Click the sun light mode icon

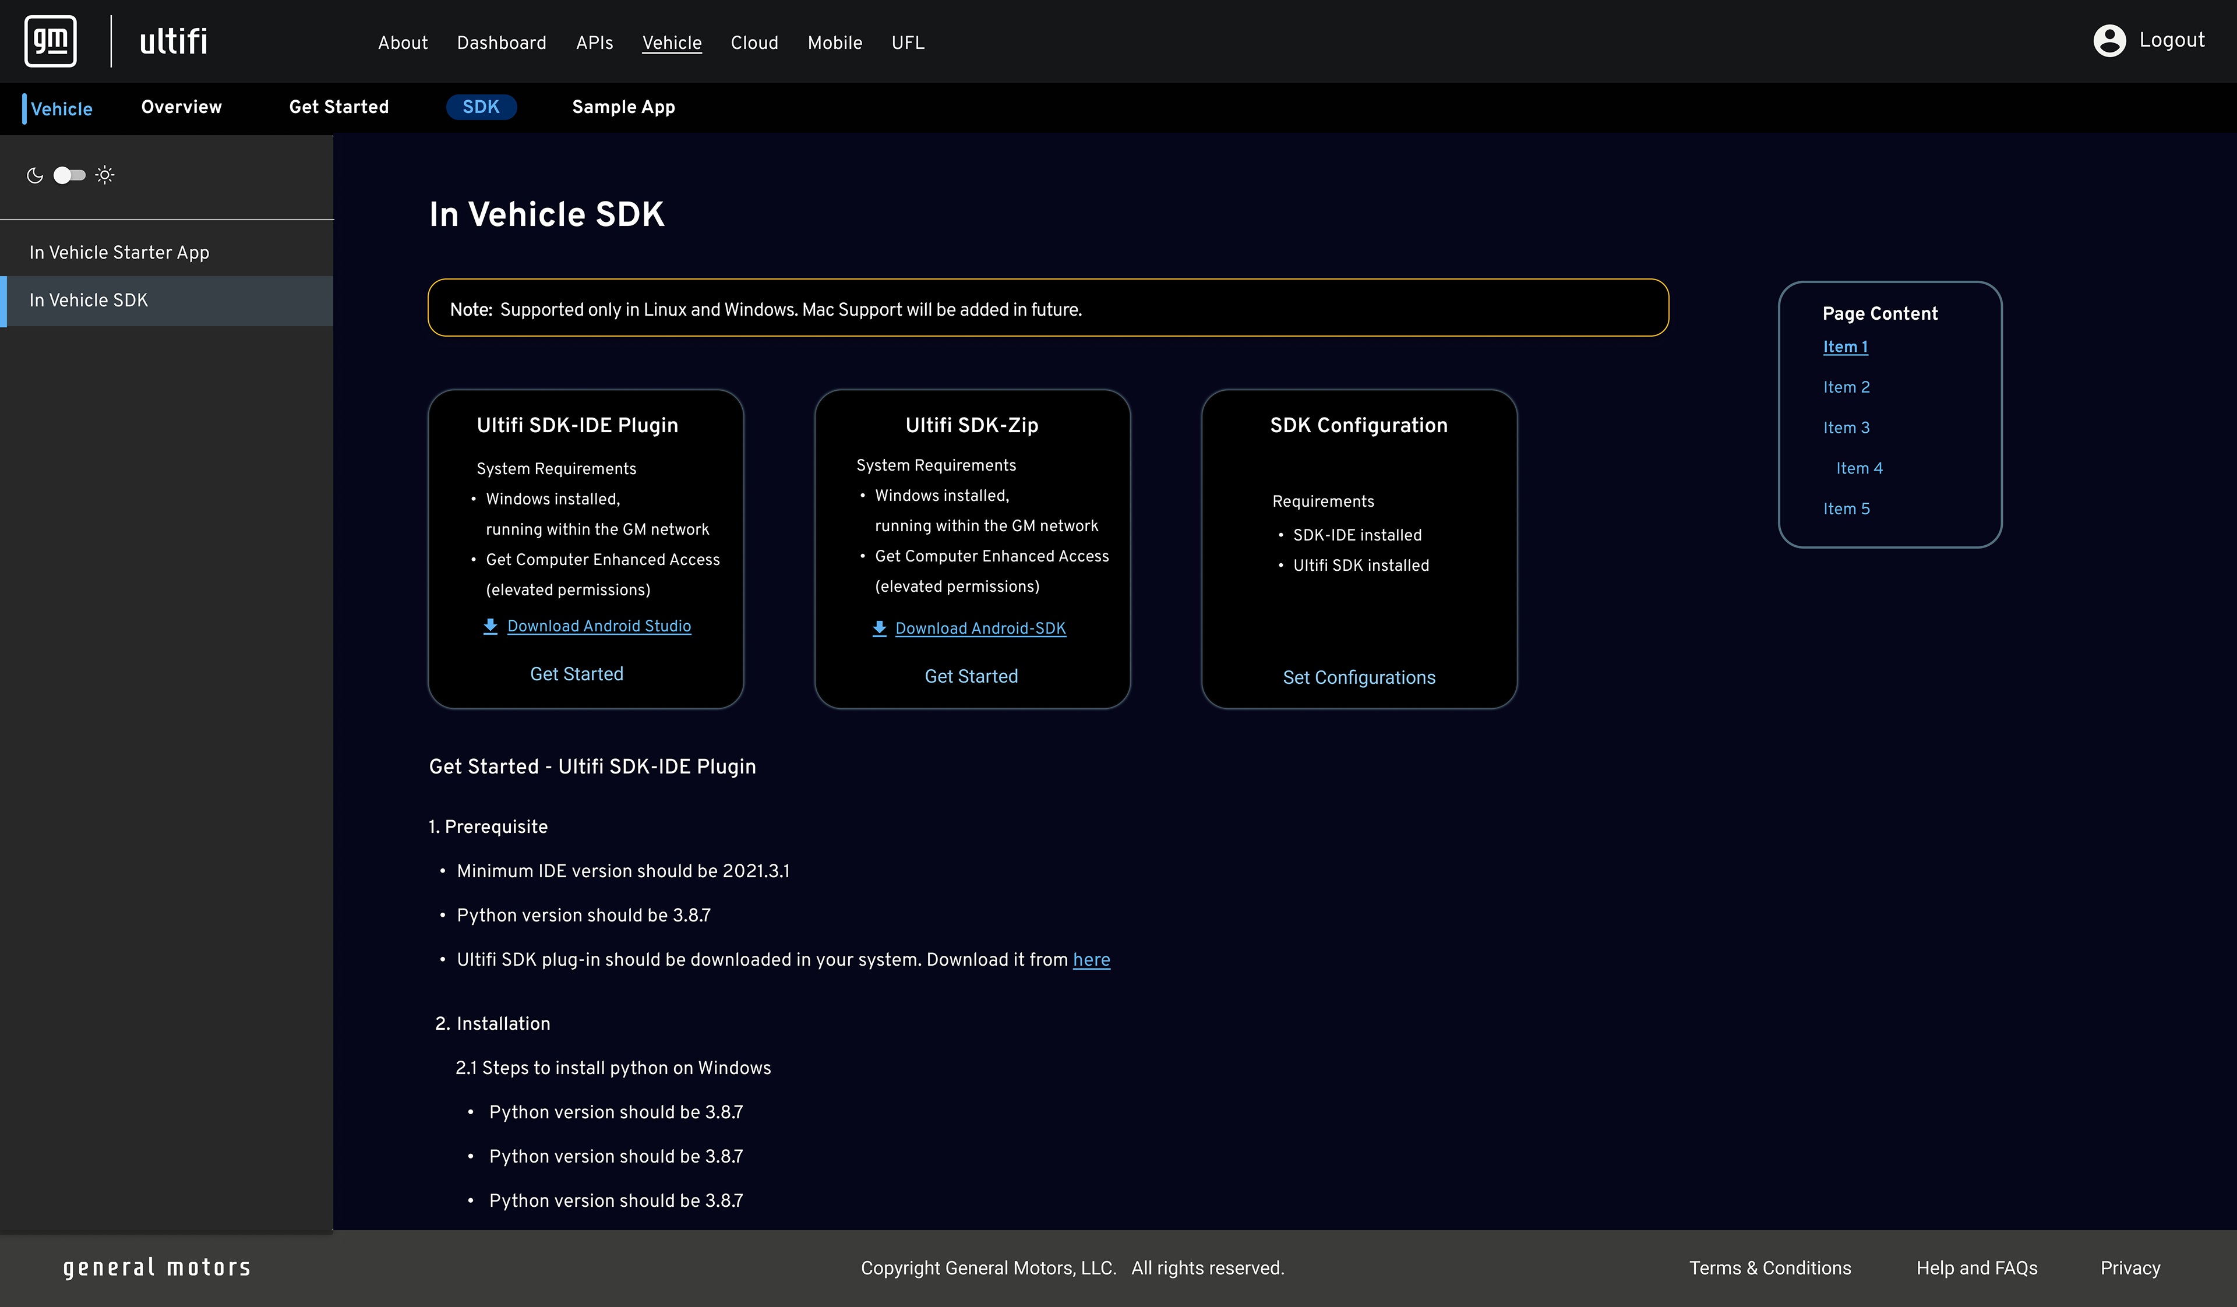click(105, 175)
